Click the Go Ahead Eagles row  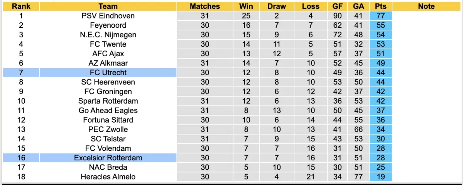[108, 110]
